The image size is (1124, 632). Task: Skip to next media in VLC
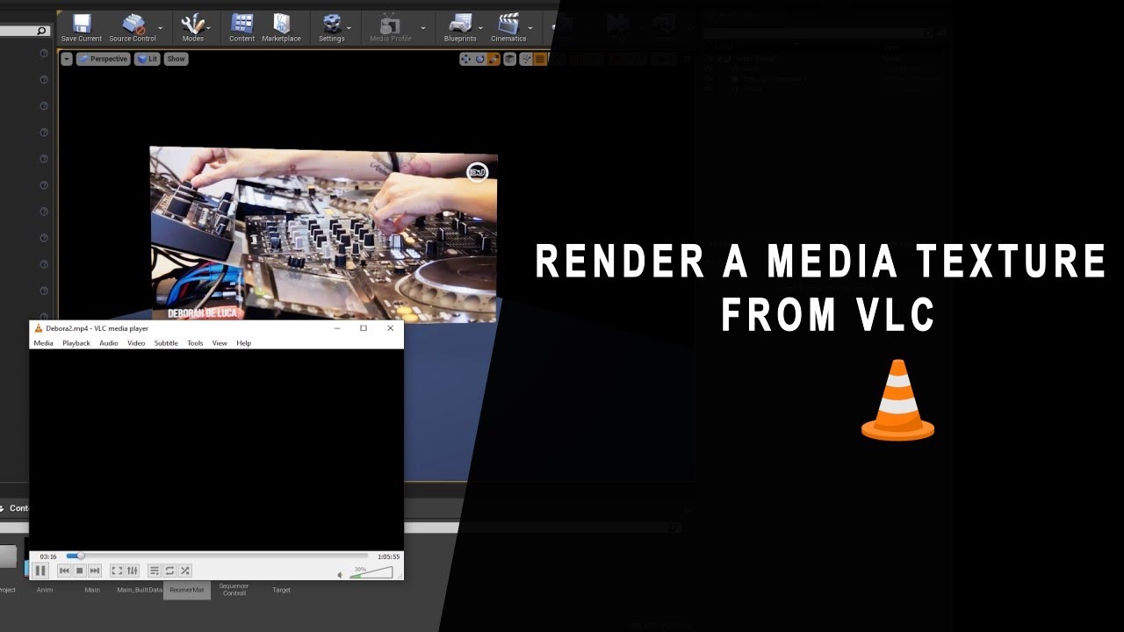click(95, 571)
